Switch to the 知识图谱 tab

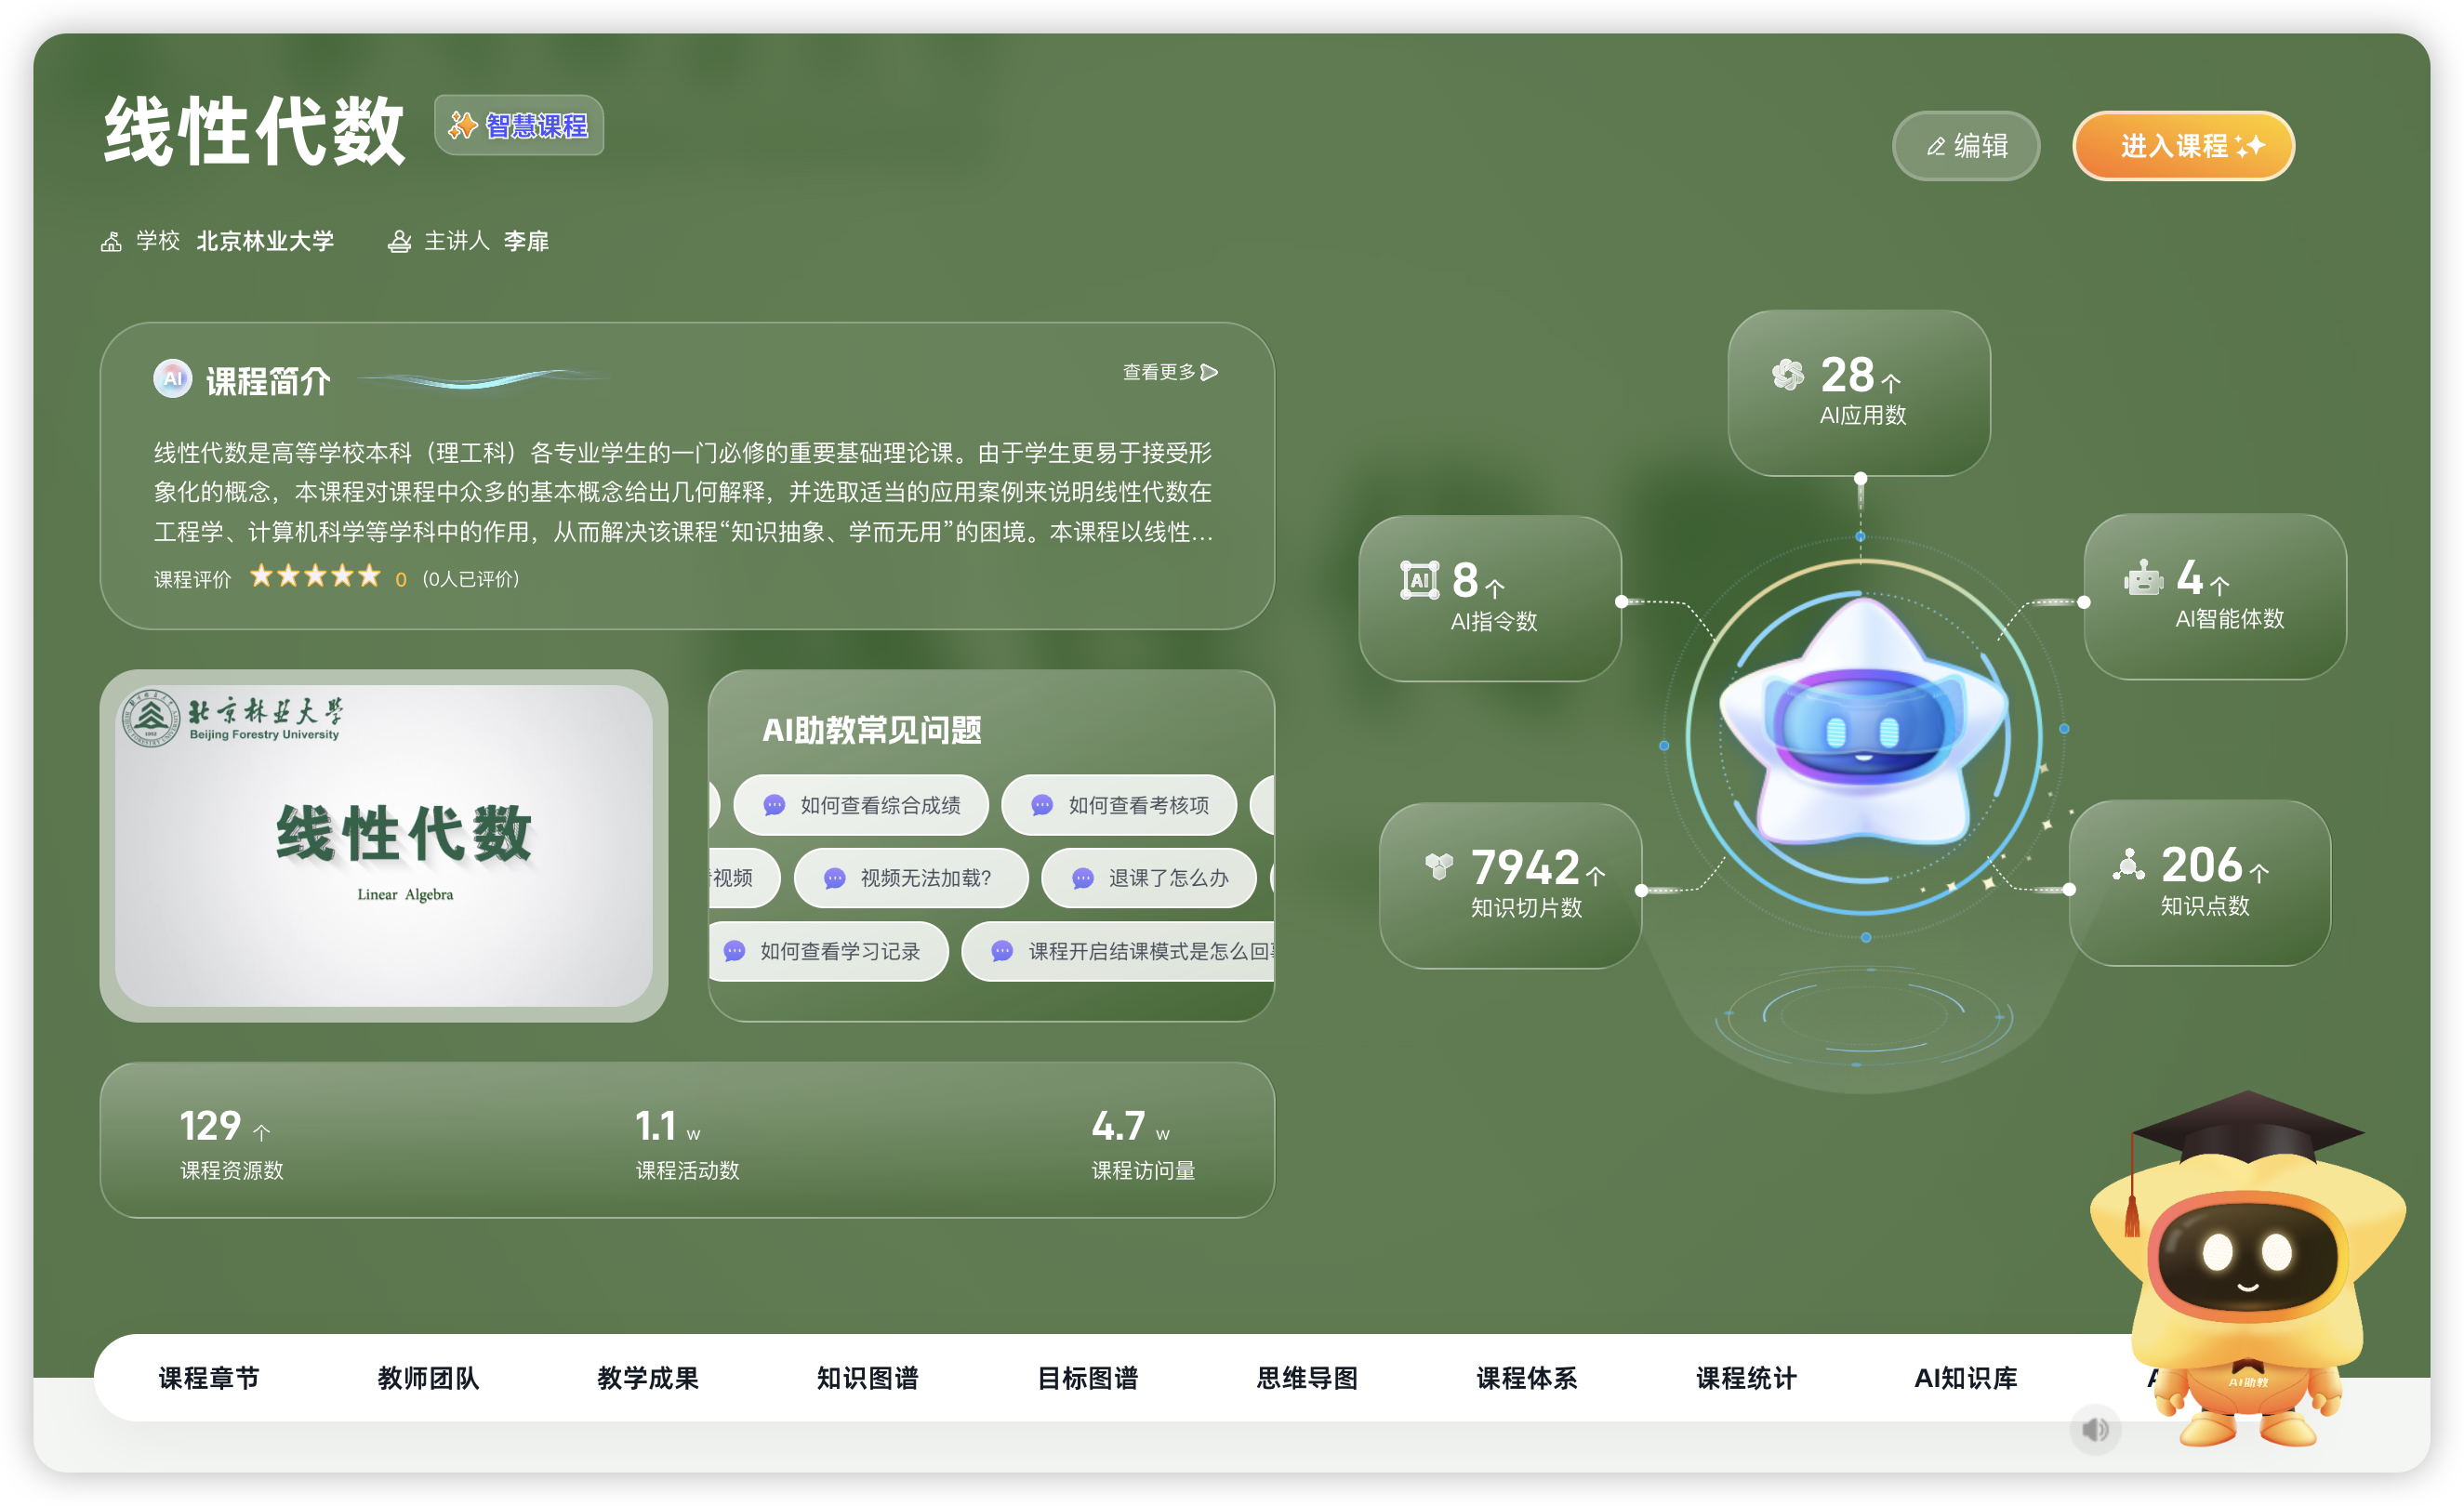pyautogui.click(x=867, y=1378)
